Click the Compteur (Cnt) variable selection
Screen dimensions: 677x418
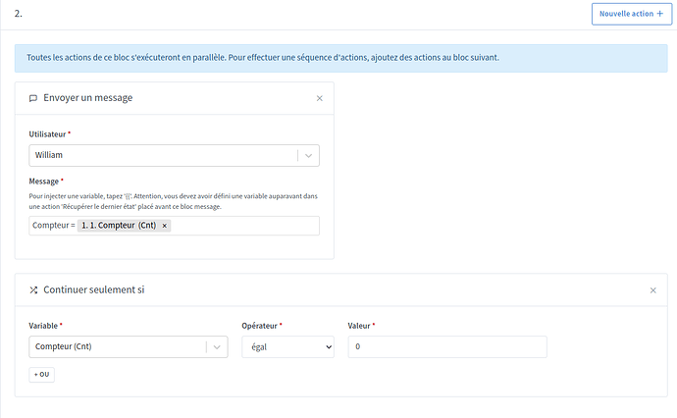coord(118,346)
